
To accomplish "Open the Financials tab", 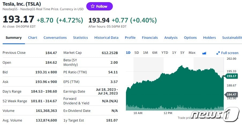I will (150, 38).
